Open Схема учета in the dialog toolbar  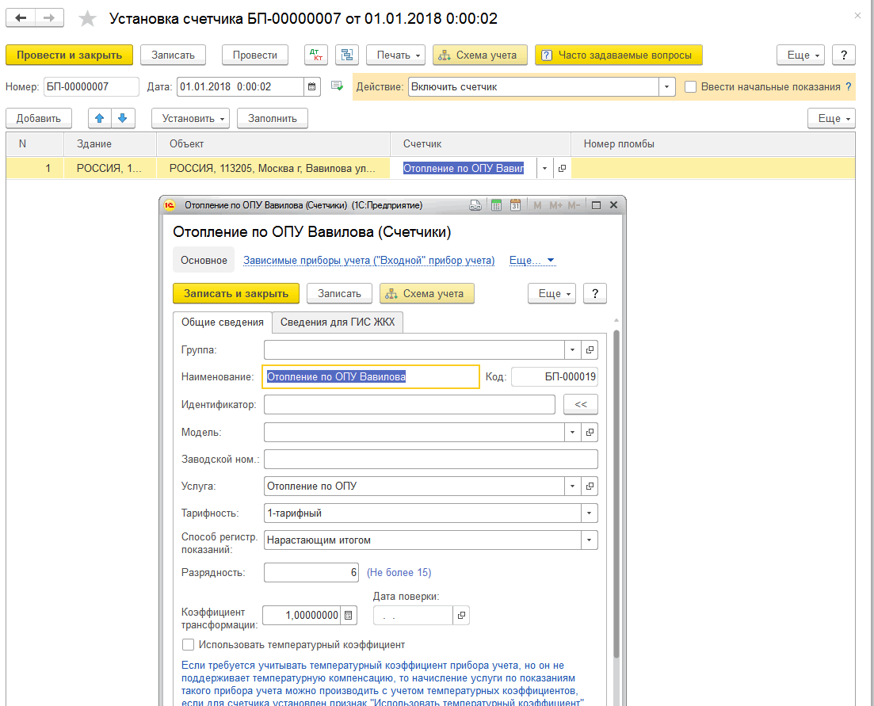427,294
